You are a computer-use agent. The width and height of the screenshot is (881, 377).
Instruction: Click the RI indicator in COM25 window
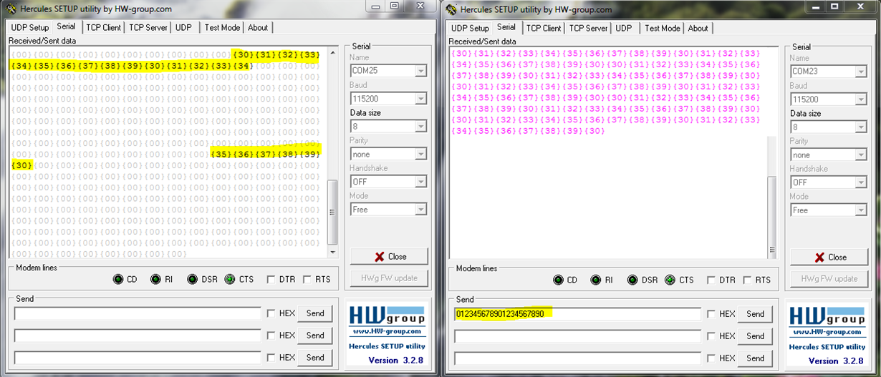[x=155, y=279]
